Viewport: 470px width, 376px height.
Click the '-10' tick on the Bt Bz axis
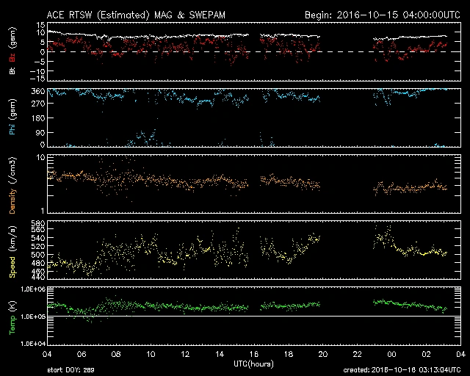(x=37, y=71)
